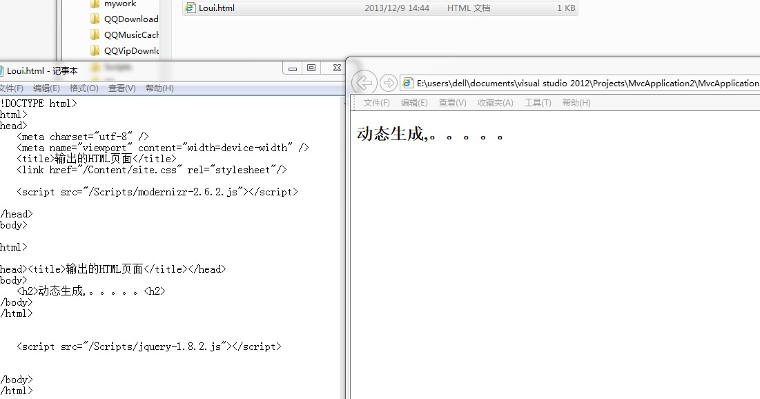Image resolution: width=760 pixels, height=399 pixels.
Task: Open the QQVipDownload folder in the tree
Action: pyautogui.click(x=131, y=50)
